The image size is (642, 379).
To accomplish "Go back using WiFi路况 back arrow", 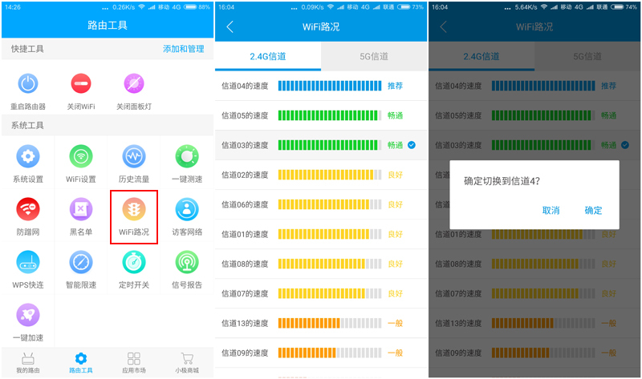I will point(230,27).
